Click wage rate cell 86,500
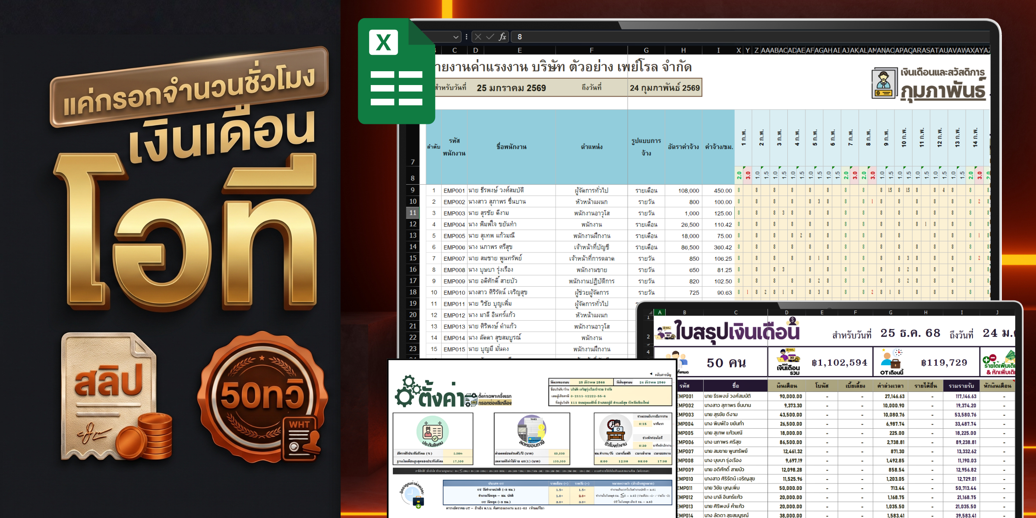 click(x=683, y=247)
